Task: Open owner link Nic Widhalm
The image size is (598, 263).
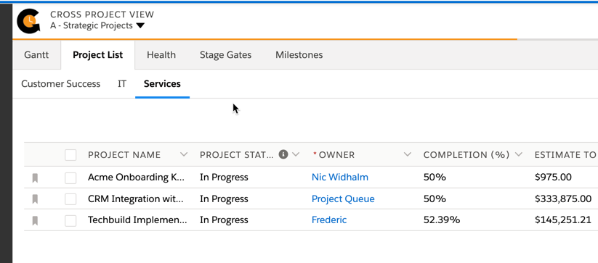Action: pyautogui.click(x=340, y=177)
